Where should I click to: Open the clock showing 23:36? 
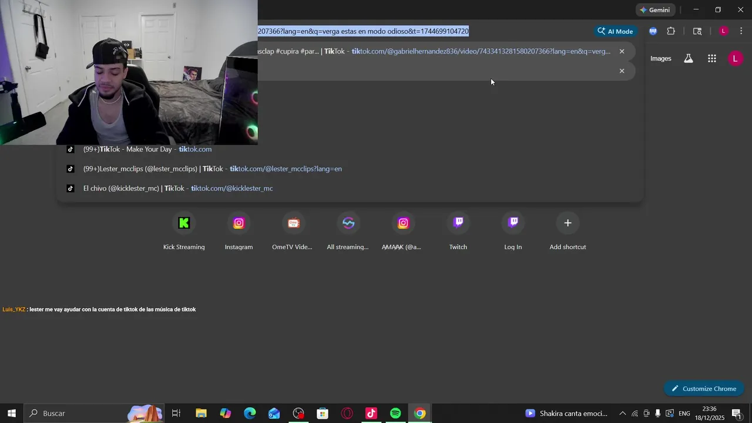tap(709, 413)
